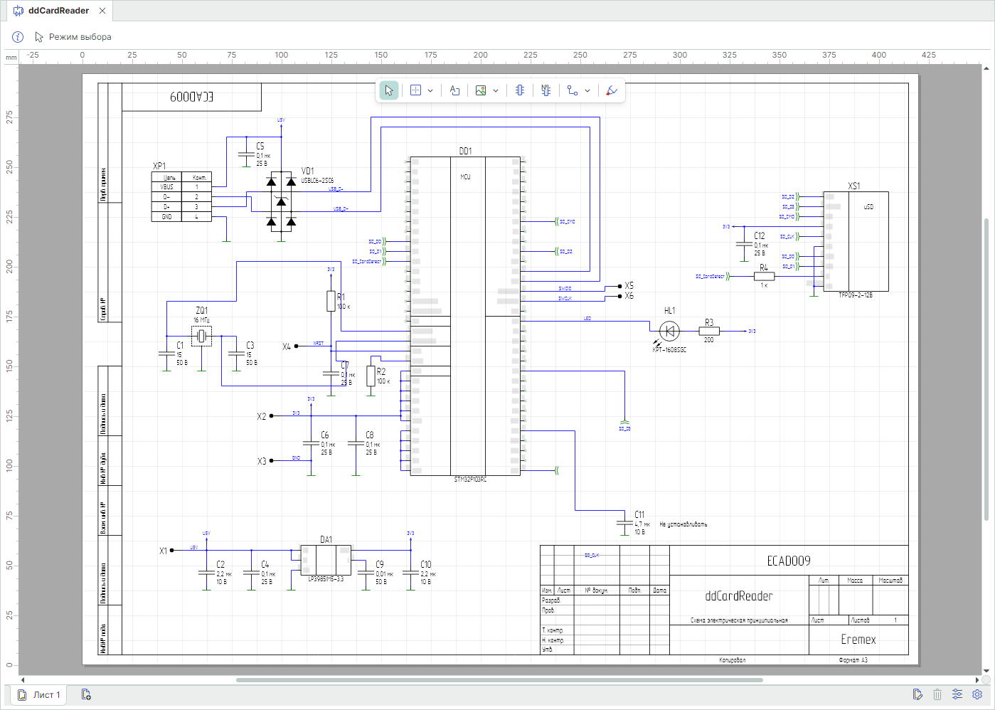Select the wire drawing tool

click(x=573, y=90)
